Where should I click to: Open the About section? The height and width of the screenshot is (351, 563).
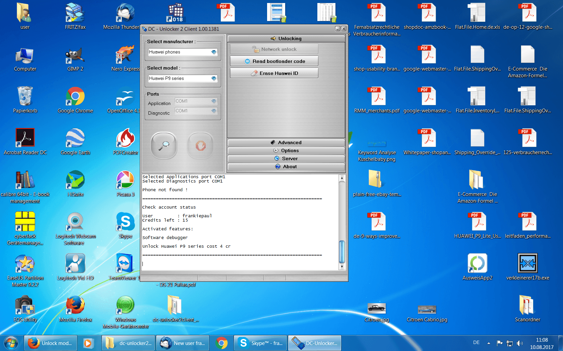tap(286, 166)
